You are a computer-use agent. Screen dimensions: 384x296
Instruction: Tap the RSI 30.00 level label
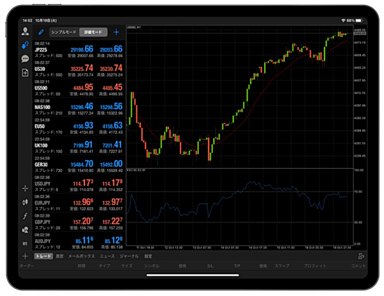coord(358,222)
